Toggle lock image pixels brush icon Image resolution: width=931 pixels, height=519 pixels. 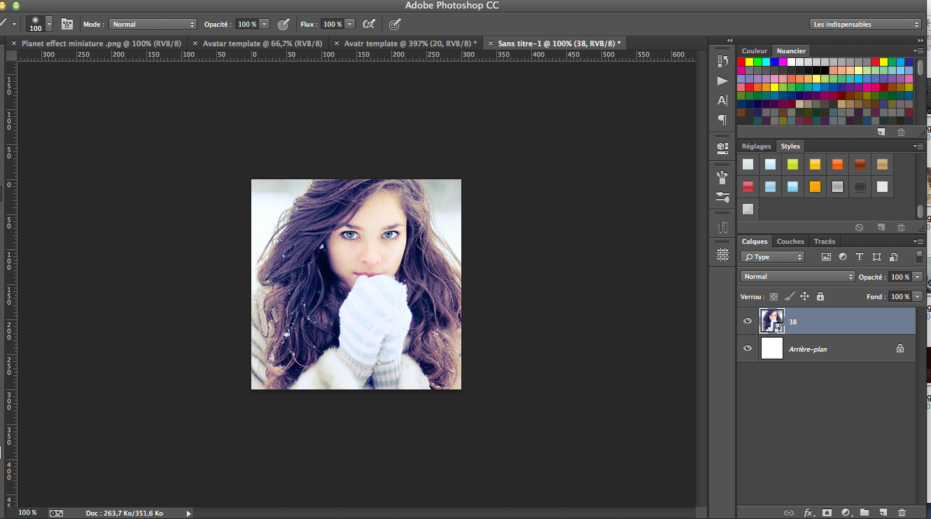pos(789,296)
